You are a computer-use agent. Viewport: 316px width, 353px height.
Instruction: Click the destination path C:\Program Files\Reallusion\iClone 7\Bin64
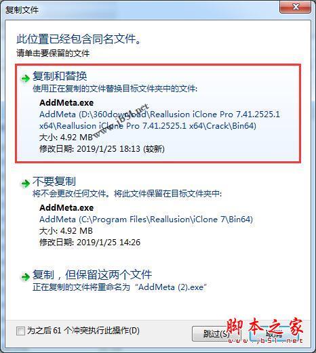point(146,220)
